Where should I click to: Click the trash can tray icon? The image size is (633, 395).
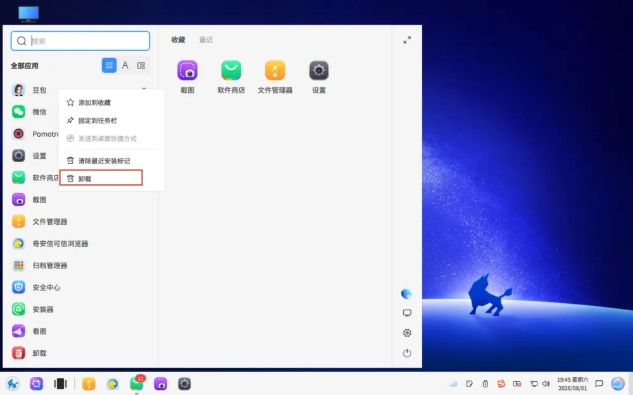[486, 384]
